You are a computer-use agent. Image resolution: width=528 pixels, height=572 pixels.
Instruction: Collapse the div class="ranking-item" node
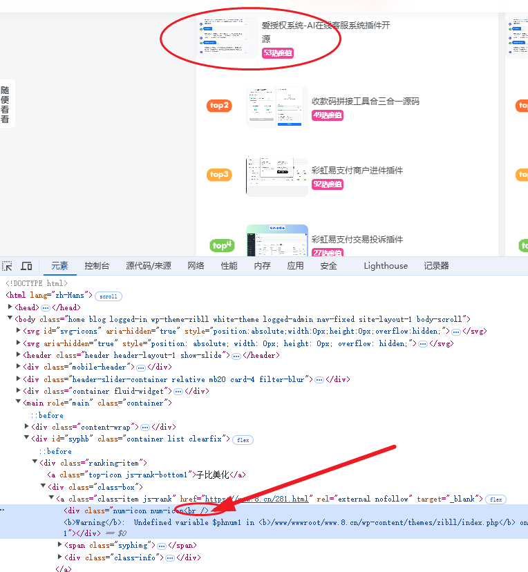(x=35, y=463)
